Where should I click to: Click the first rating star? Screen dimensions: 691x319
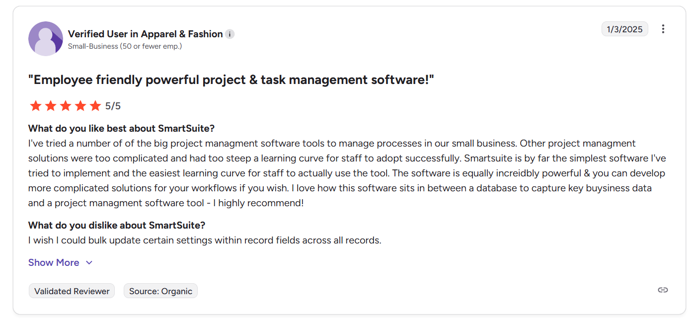(35, 106)
